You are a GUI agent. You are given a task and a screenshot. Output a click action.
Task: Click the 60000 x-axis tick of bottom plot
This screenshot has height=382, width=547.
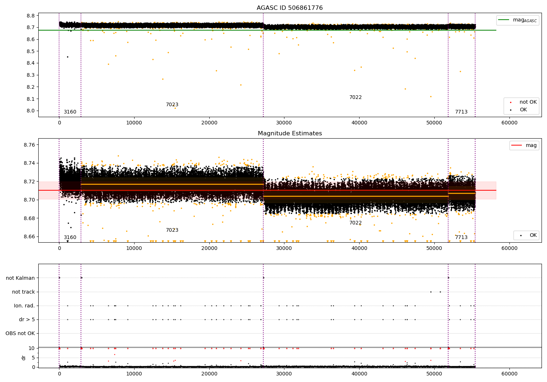[509, 374]
